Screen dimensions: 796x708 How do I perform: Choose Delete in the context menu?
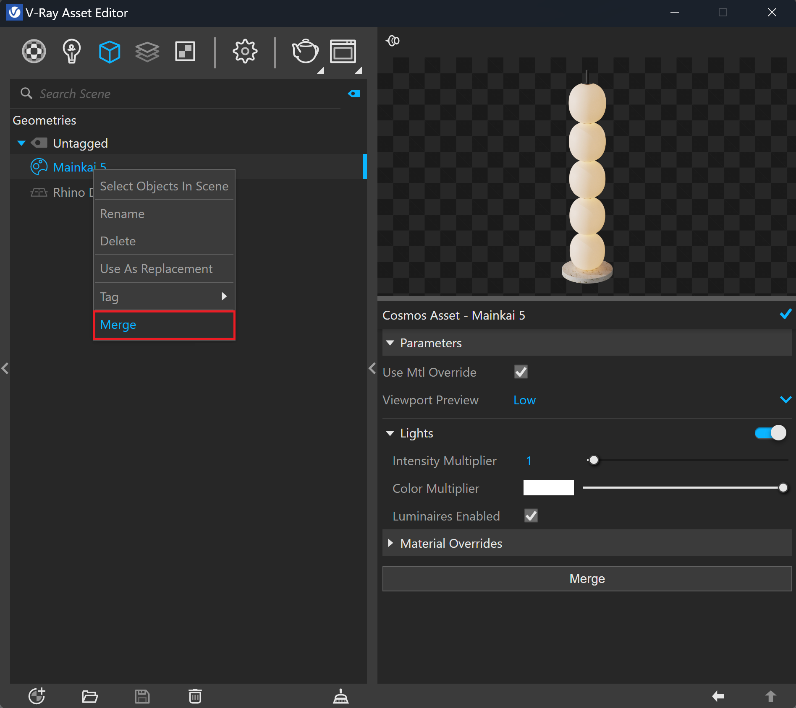click(x=164, y=241)
